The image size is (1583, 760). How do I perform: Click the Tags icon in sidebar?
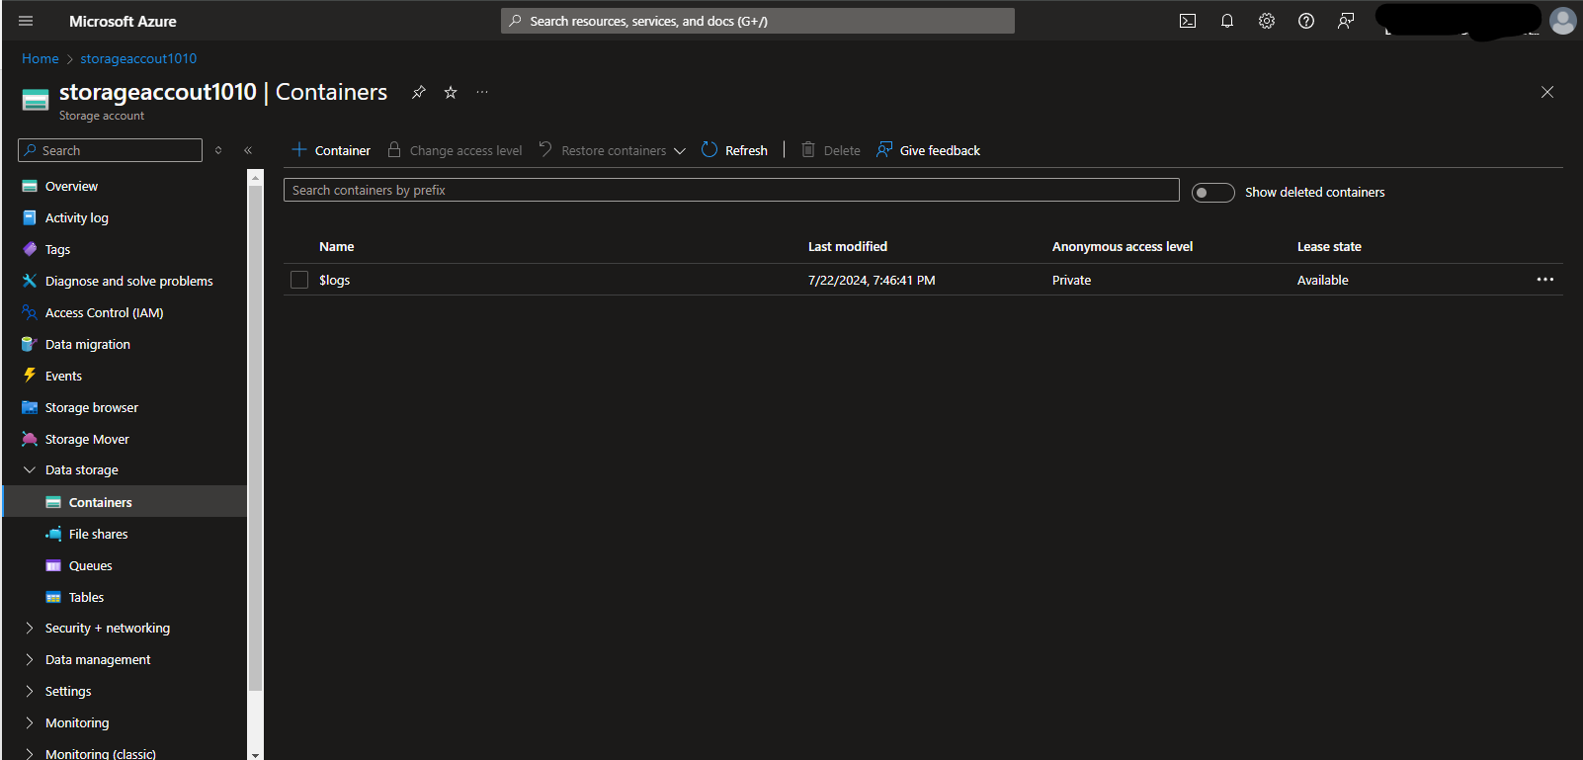pos(30,249)
